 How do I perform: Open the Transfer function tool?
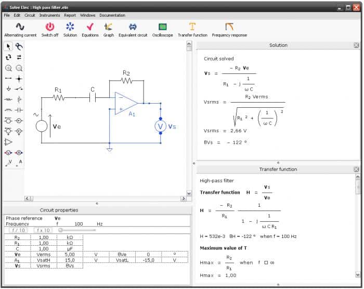[x=192, y=27]
